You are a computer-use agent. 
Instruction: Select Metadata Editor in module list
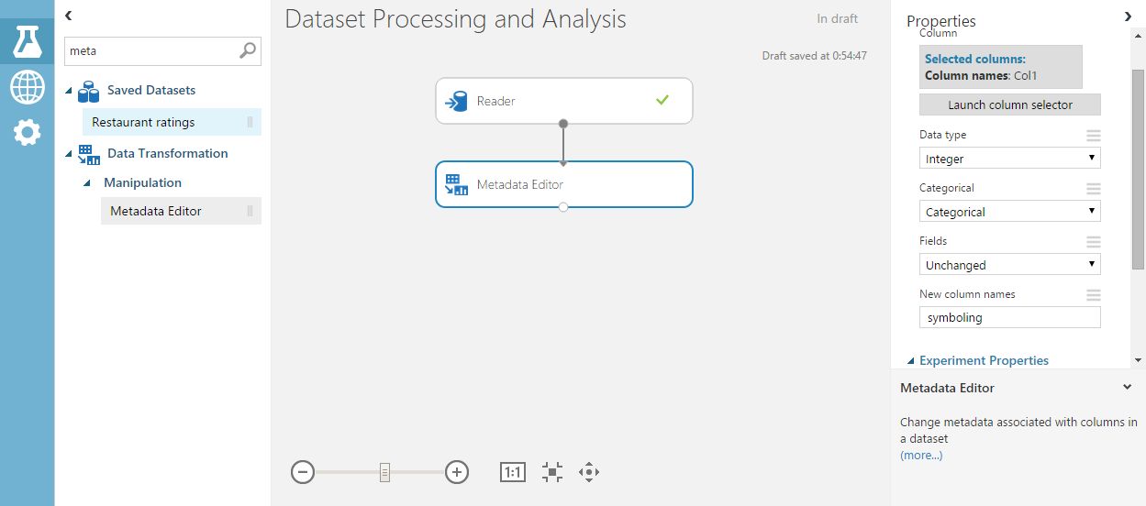pos(156,211)
